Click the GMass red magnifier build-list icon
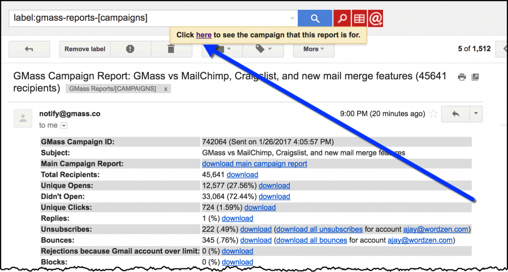 tap(342, 18)
